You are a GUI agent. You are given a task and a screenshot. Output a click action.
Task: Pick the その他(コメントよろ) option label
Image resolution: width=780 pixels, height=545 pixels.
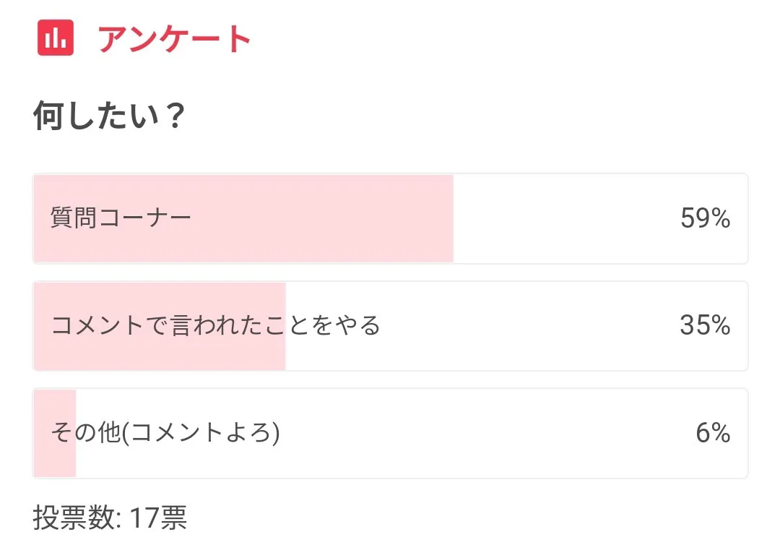pyautogui.click(x=165, y=433)
